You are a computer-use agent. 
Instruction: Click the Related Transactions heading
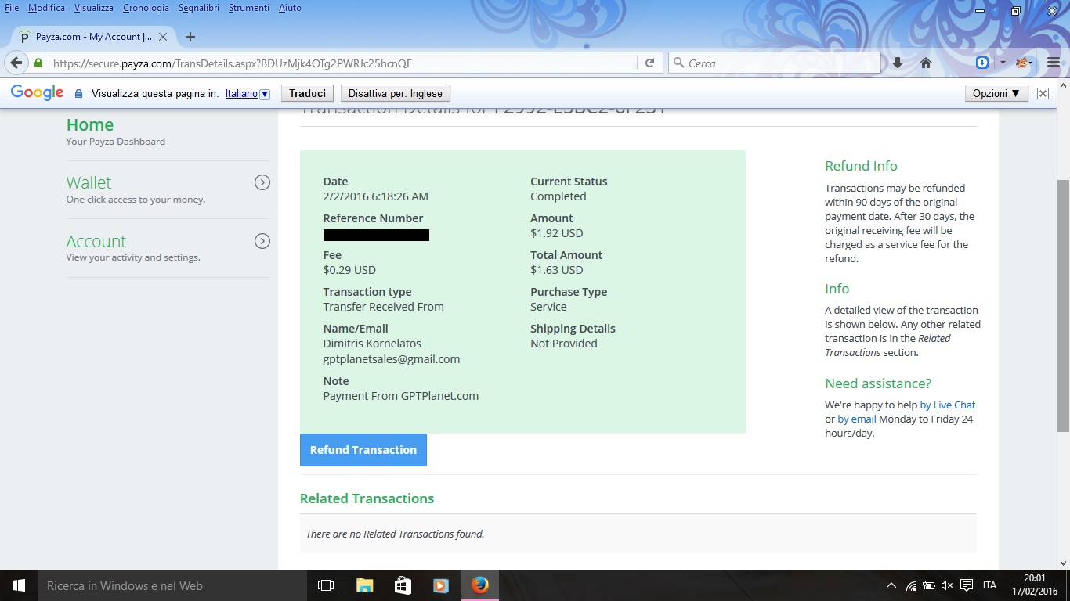(x=367, y=498)
